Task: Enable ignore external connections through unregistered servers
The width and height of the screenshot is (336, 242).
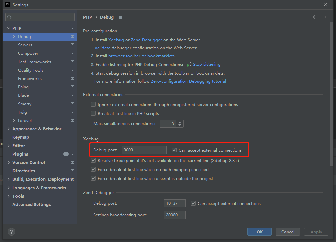Action: pos(93,104)
